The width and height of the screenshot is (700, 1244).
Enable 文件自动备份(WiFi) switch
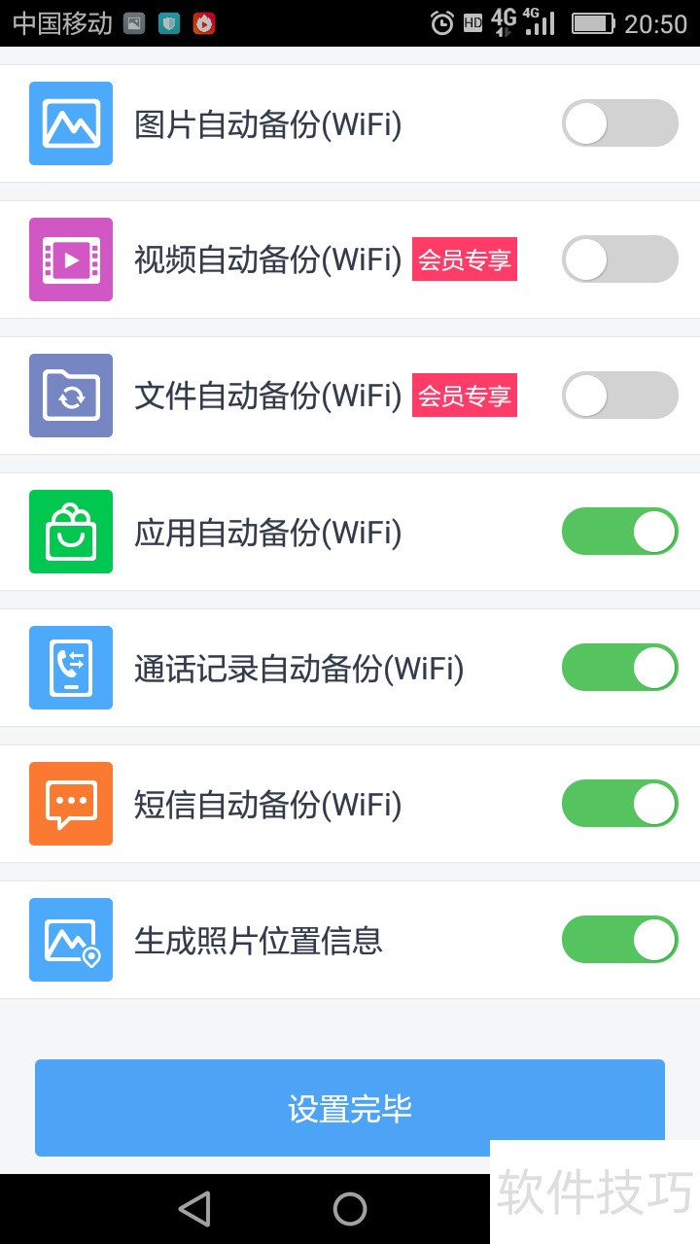point(619,396)
